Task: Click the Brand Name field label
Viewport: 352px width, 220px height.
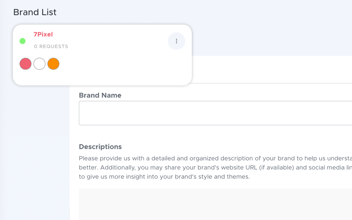Action: (x=100, y=95)
